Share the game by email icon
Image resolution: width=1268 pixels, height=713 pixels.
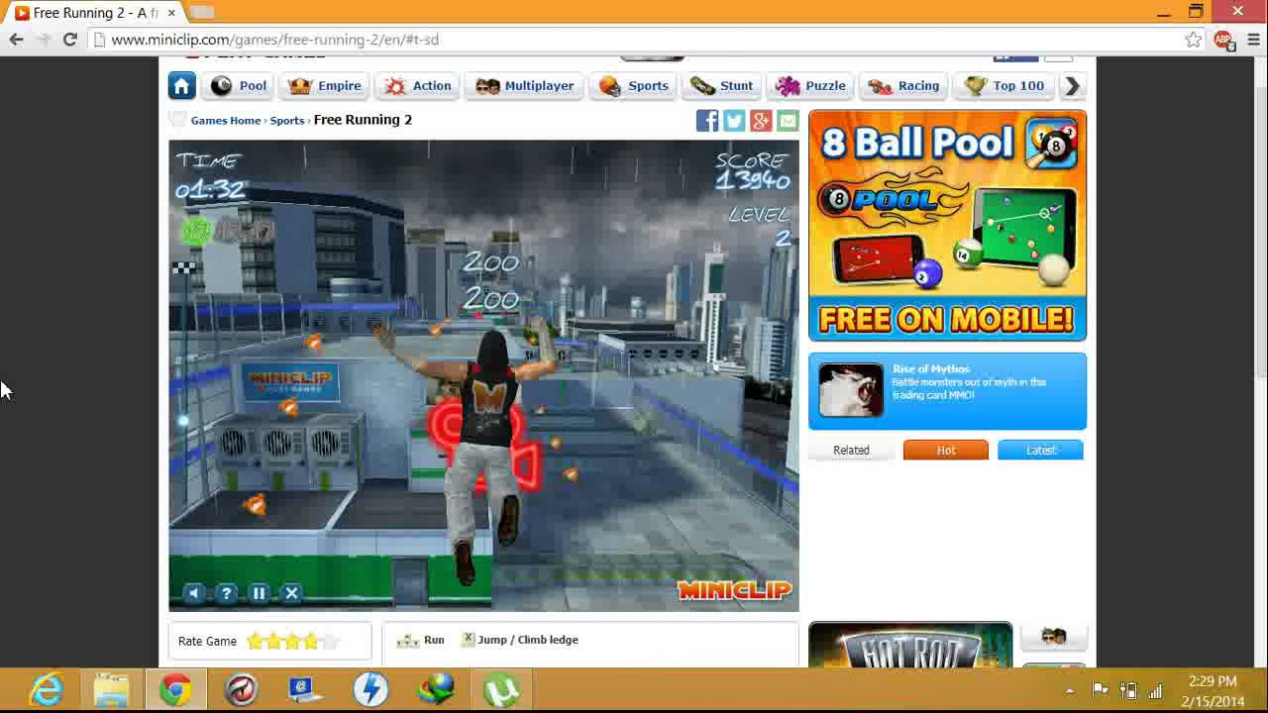788,121
